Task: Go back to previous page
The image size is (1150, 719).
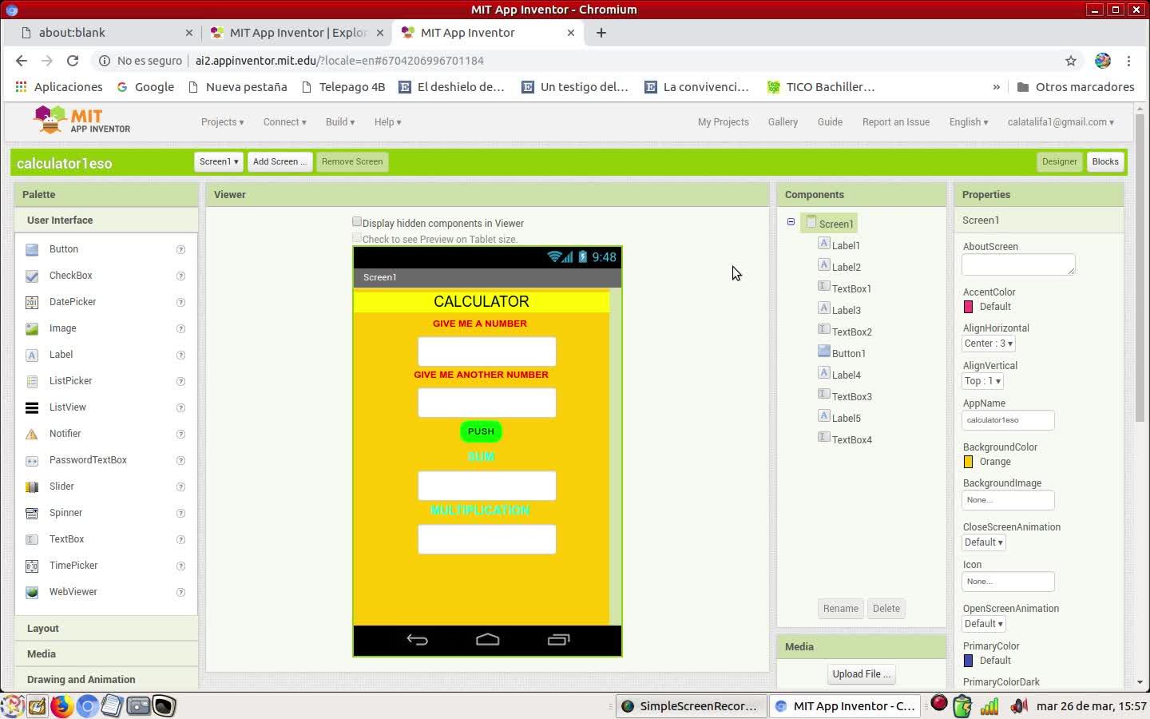Action: tap(22, 61)
